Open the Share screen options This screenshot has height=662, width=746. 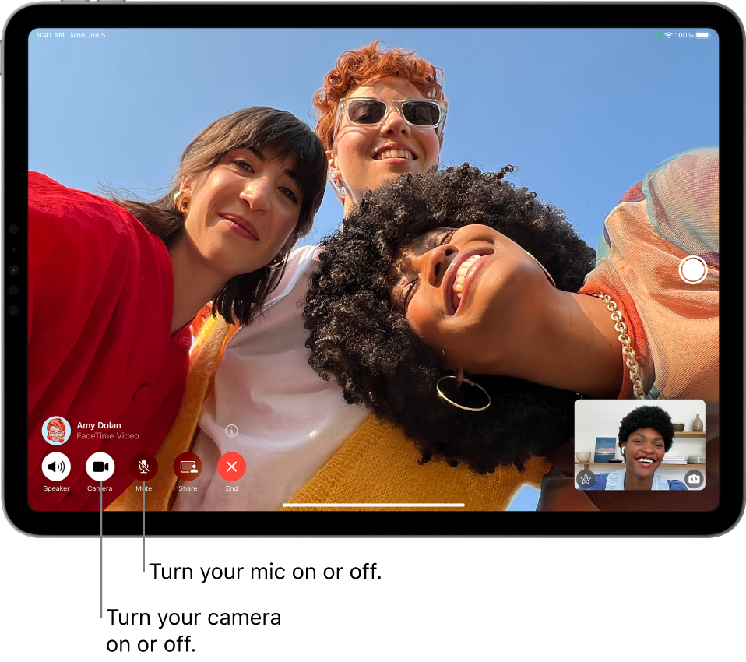pyautogui.click(x=188, y=467)
